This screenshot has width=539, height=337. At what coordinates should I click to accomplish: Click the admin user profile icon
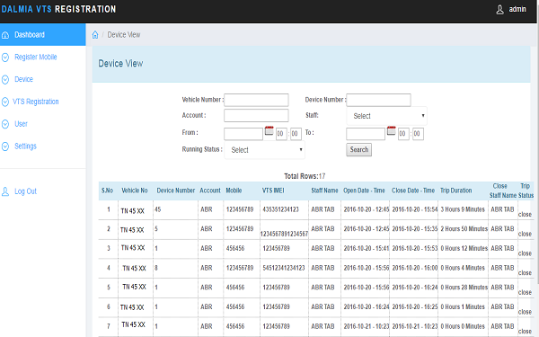coord(499,10)
